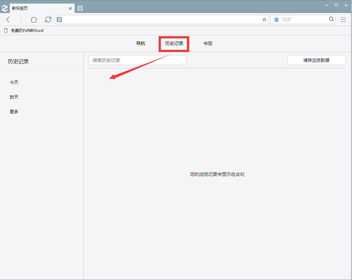Click 清除浏览数据 to clear browsing data
The height and width of the screenshot is (280, 352).
coord(316,60)
